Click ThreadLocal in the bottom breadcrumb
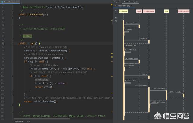193x123 pixels. pyautogui.click(x=18, y=121)
